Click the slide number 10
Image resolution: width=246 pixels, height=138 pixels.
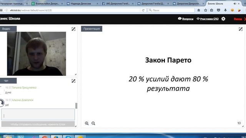(239, 123)
